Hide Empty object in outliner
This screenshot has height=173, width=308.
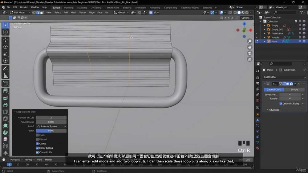[300, 25]
